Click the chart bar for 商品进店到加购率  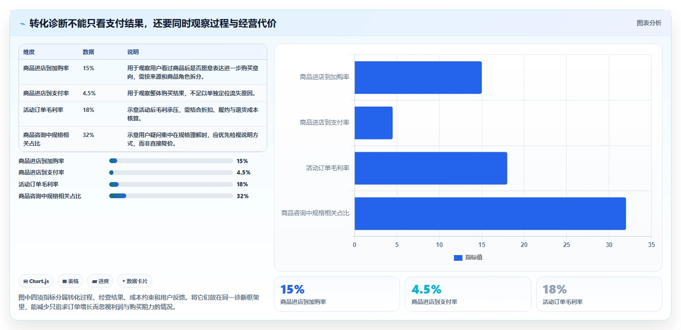418,77
